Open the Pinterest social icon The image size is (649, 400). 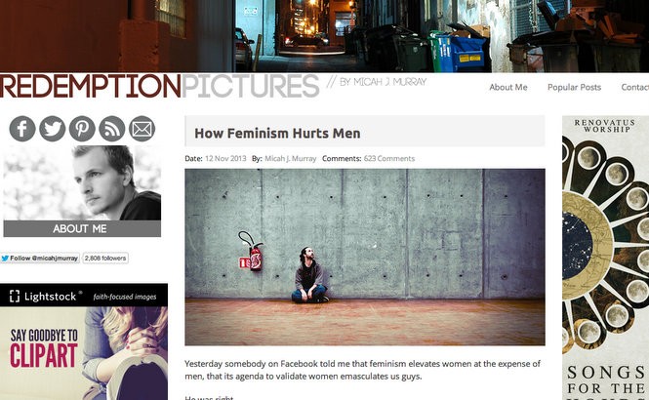coord(82,129)
